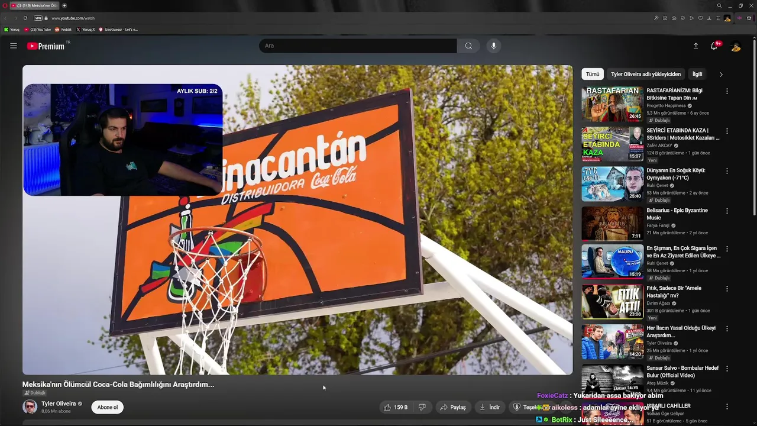Go to YouTube Premium home logo

46,46
